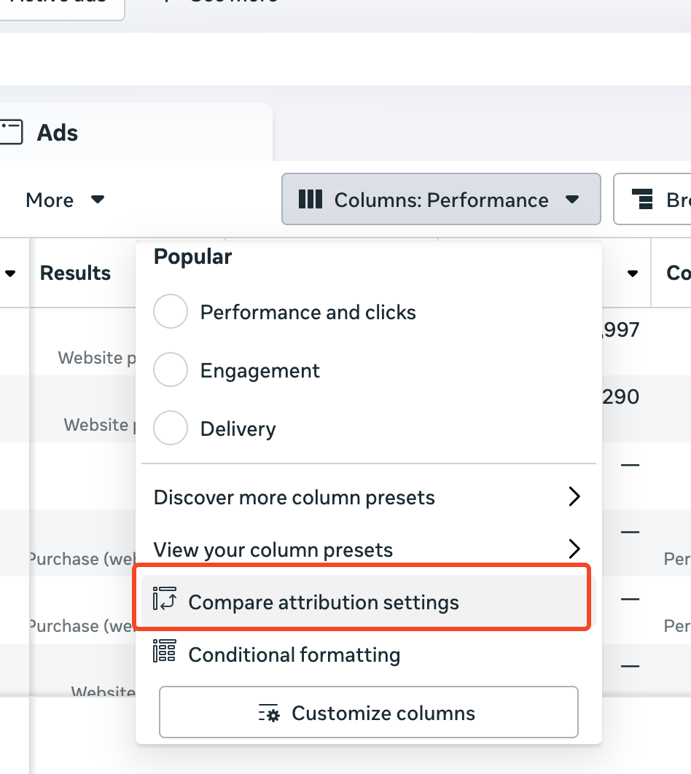691x774 pixels.
Task: Select the Performance and clicks radio button
Action: pos(171,312)
